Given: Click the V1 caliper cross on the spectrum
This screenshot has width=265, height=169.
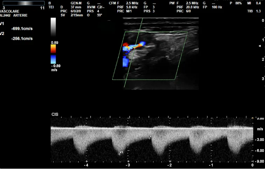Looking at the screenshot, I should 119,154.
